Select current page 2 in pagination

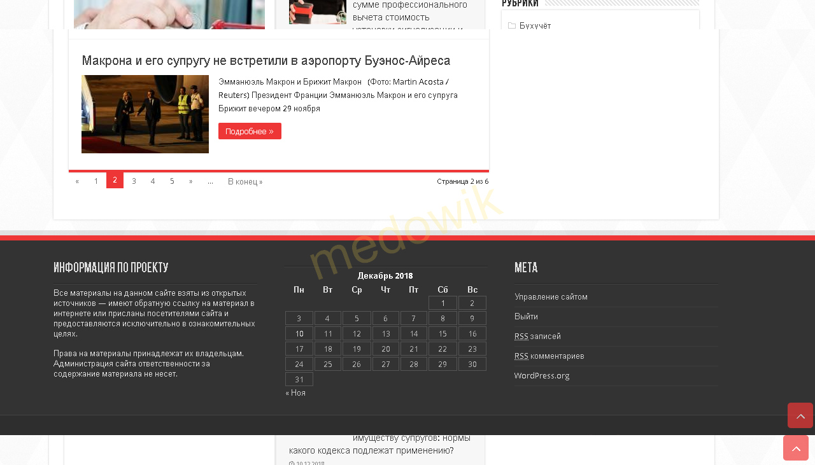[x=115, y=181]
